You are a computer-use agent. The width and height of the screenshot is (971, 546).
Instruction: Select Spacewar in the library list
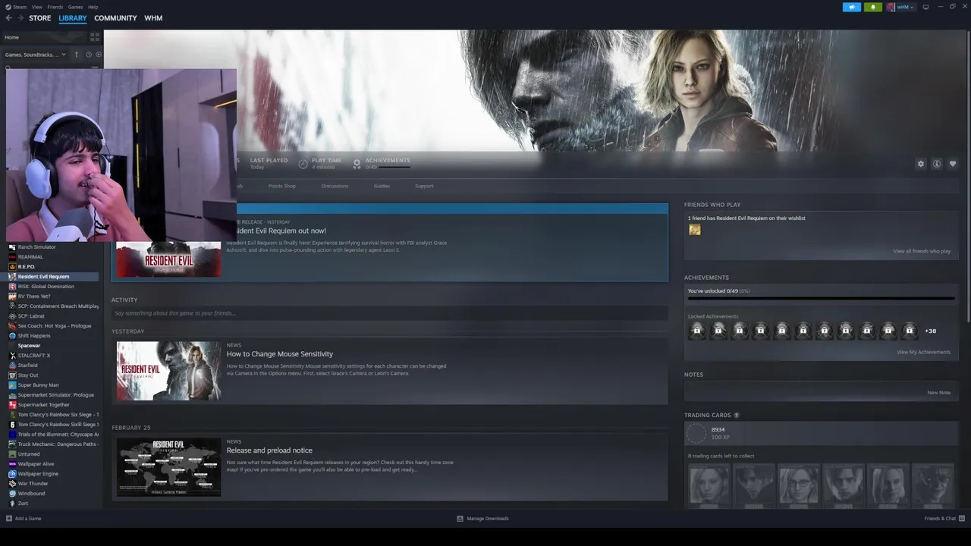[x=29, y=346]
